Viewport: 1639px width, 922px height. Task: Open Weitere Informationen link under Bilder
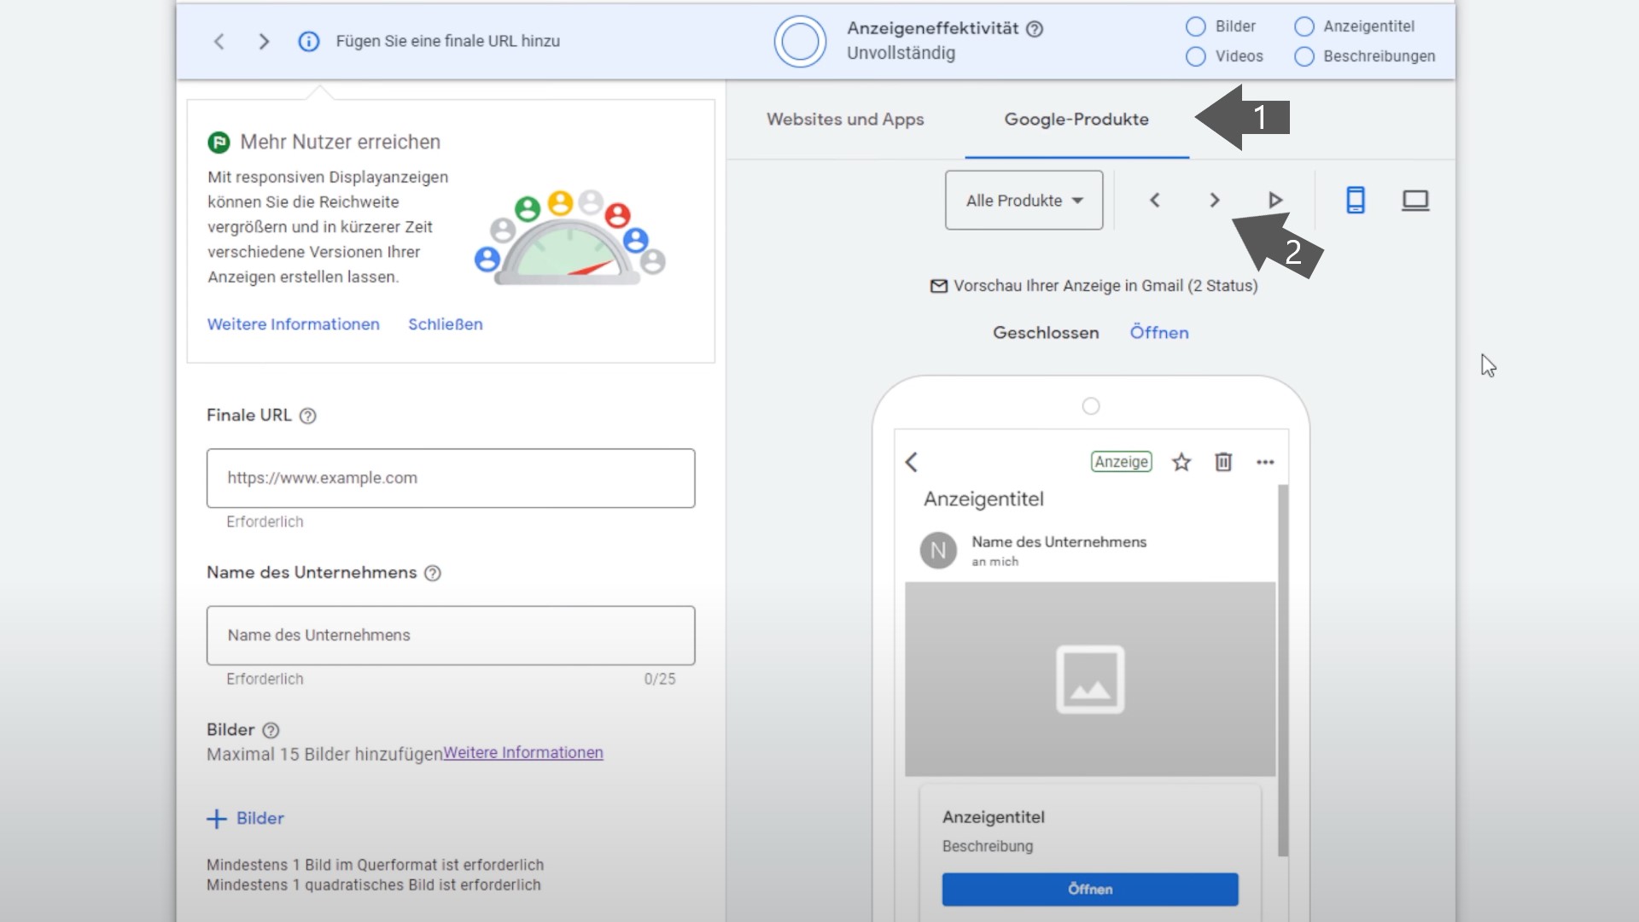pos(523,753)
